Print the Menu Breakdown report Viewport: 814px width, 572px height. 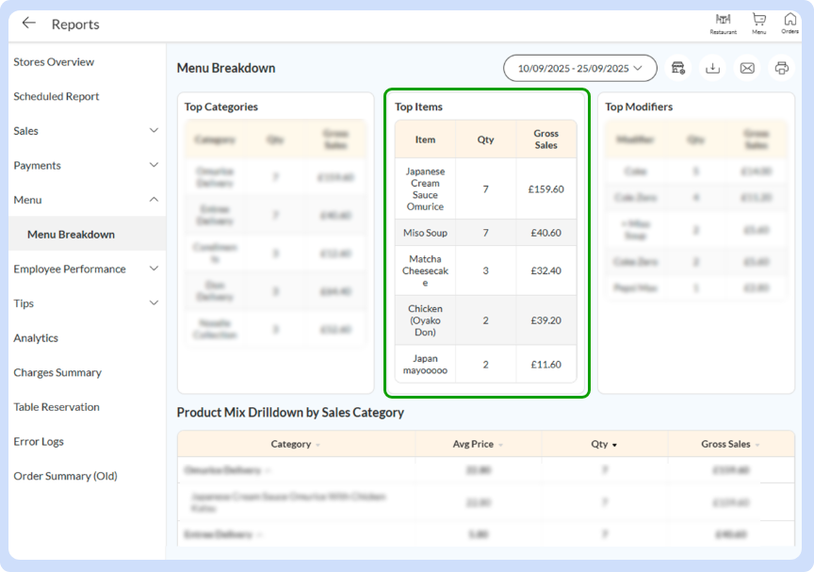pos(781,68)
